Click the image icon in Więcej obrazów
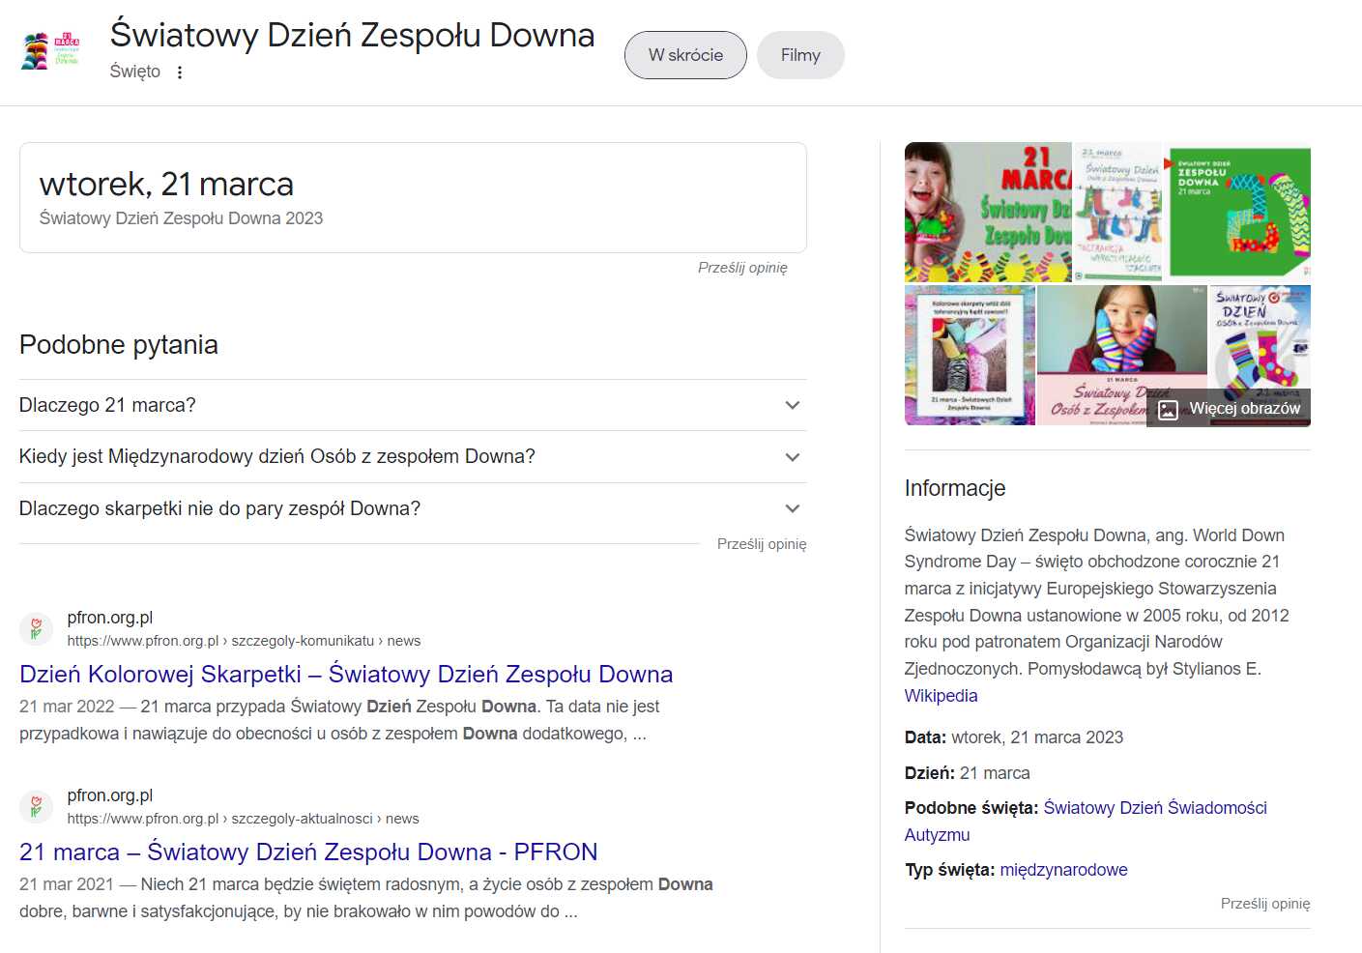The image size is (1362, 953). pos(1168,409)
